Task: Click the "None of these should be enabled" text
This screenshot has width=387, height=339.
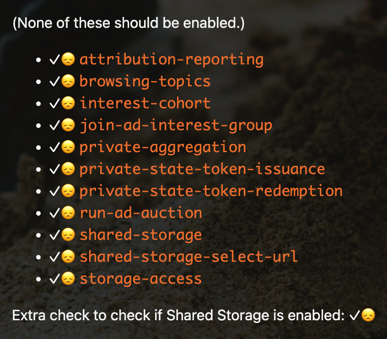Action: coord(128,23)
